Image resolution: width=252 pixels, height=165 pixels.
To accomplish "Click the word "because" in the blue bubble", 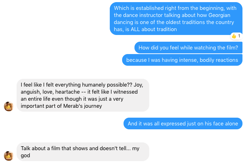I will (136, 60).
